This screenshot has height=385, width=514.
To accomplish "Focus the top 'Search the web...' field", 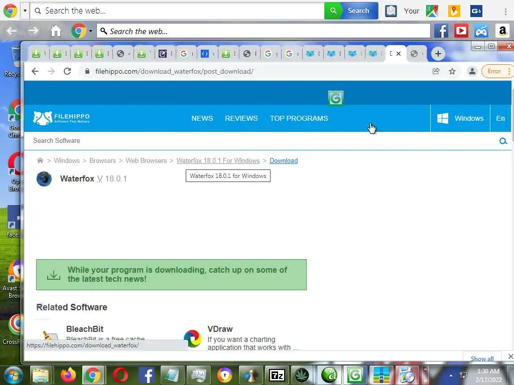I will 177,11.
